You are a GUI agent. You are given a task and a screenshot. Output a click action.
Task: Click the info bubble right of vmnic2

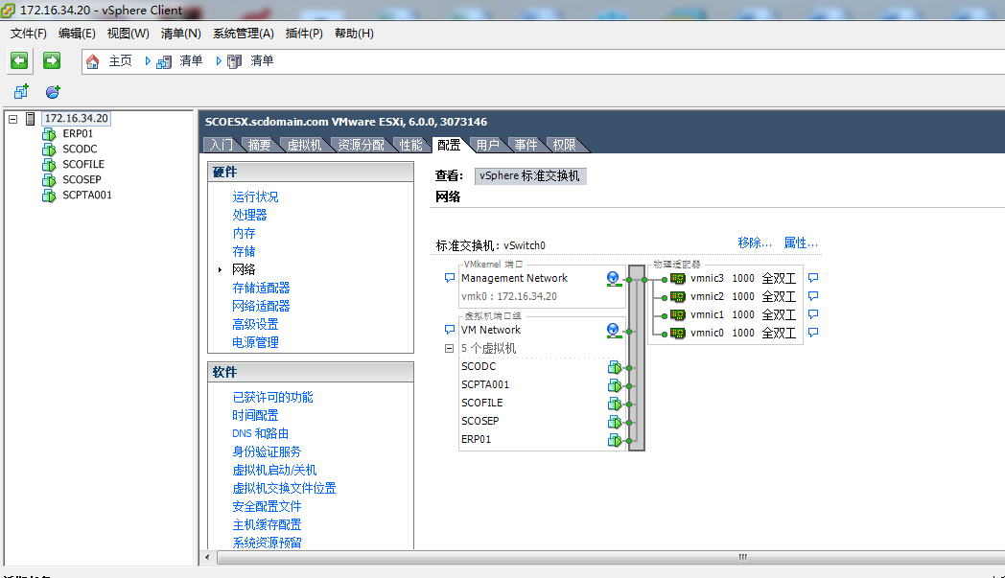813,296
